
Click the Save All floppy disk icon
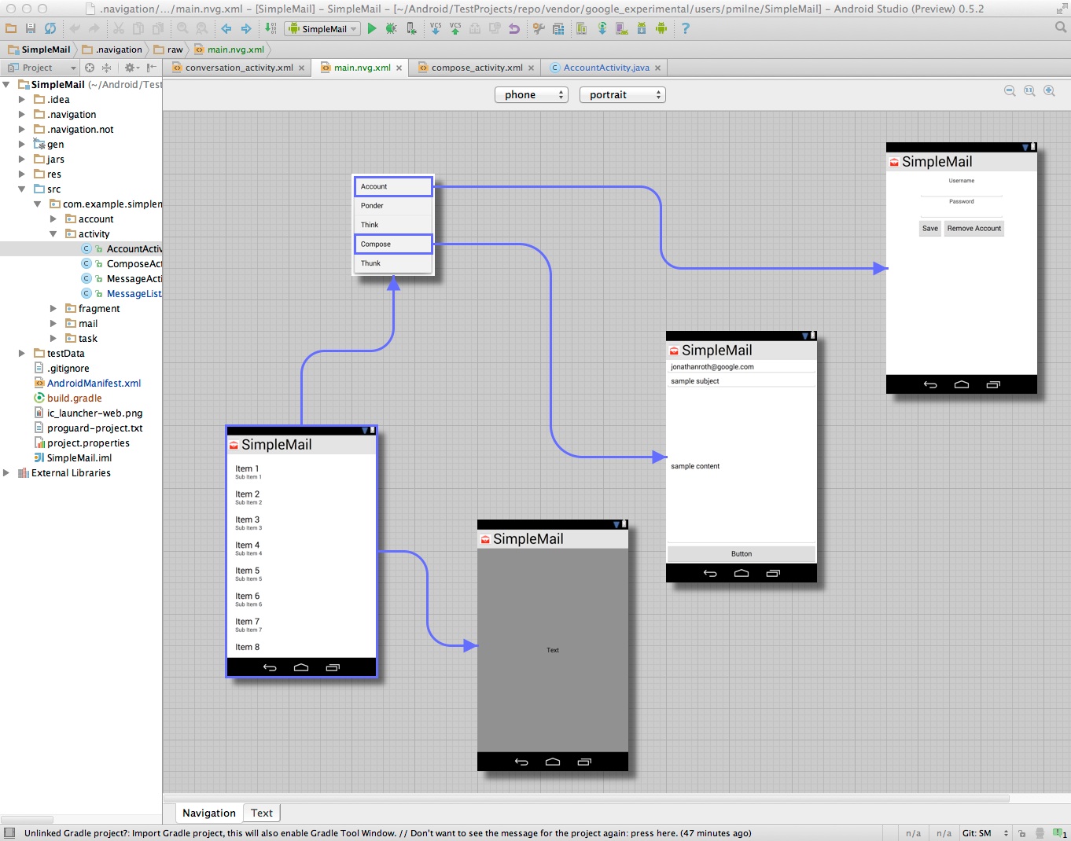31,28
